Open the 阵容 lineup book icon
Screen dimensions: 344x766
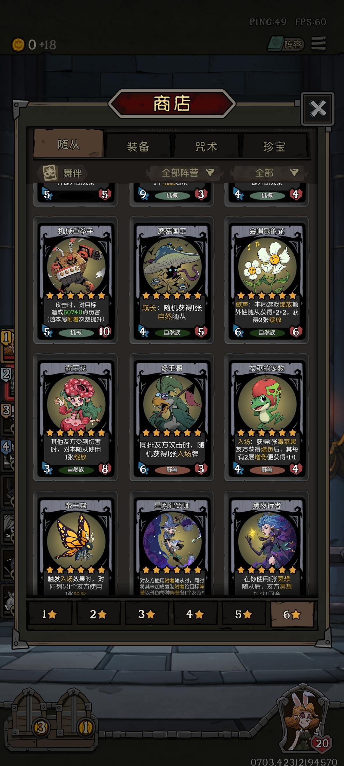tap(285, 44)
